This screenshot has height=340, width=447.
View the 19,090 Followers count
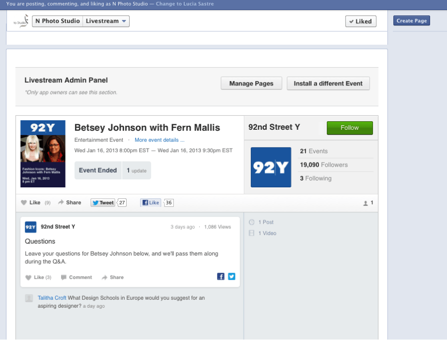click(323, 165)
